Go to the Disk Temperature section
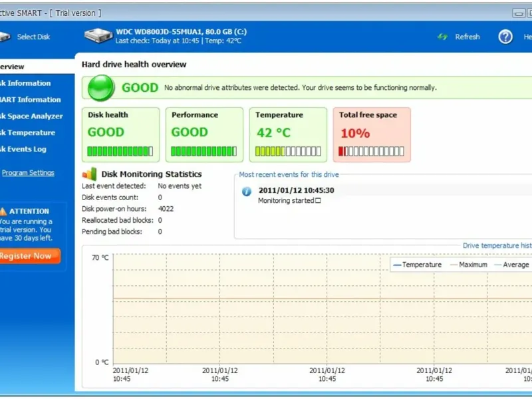532x399 pixels. [x=27, y=132]
